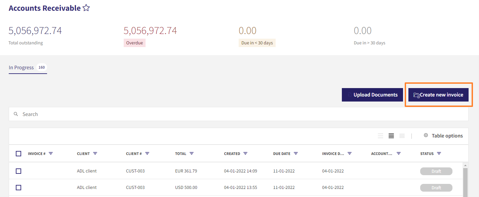This screenshot has height=197, width=479.
Task: Open Table options
Action: [443, 136]
